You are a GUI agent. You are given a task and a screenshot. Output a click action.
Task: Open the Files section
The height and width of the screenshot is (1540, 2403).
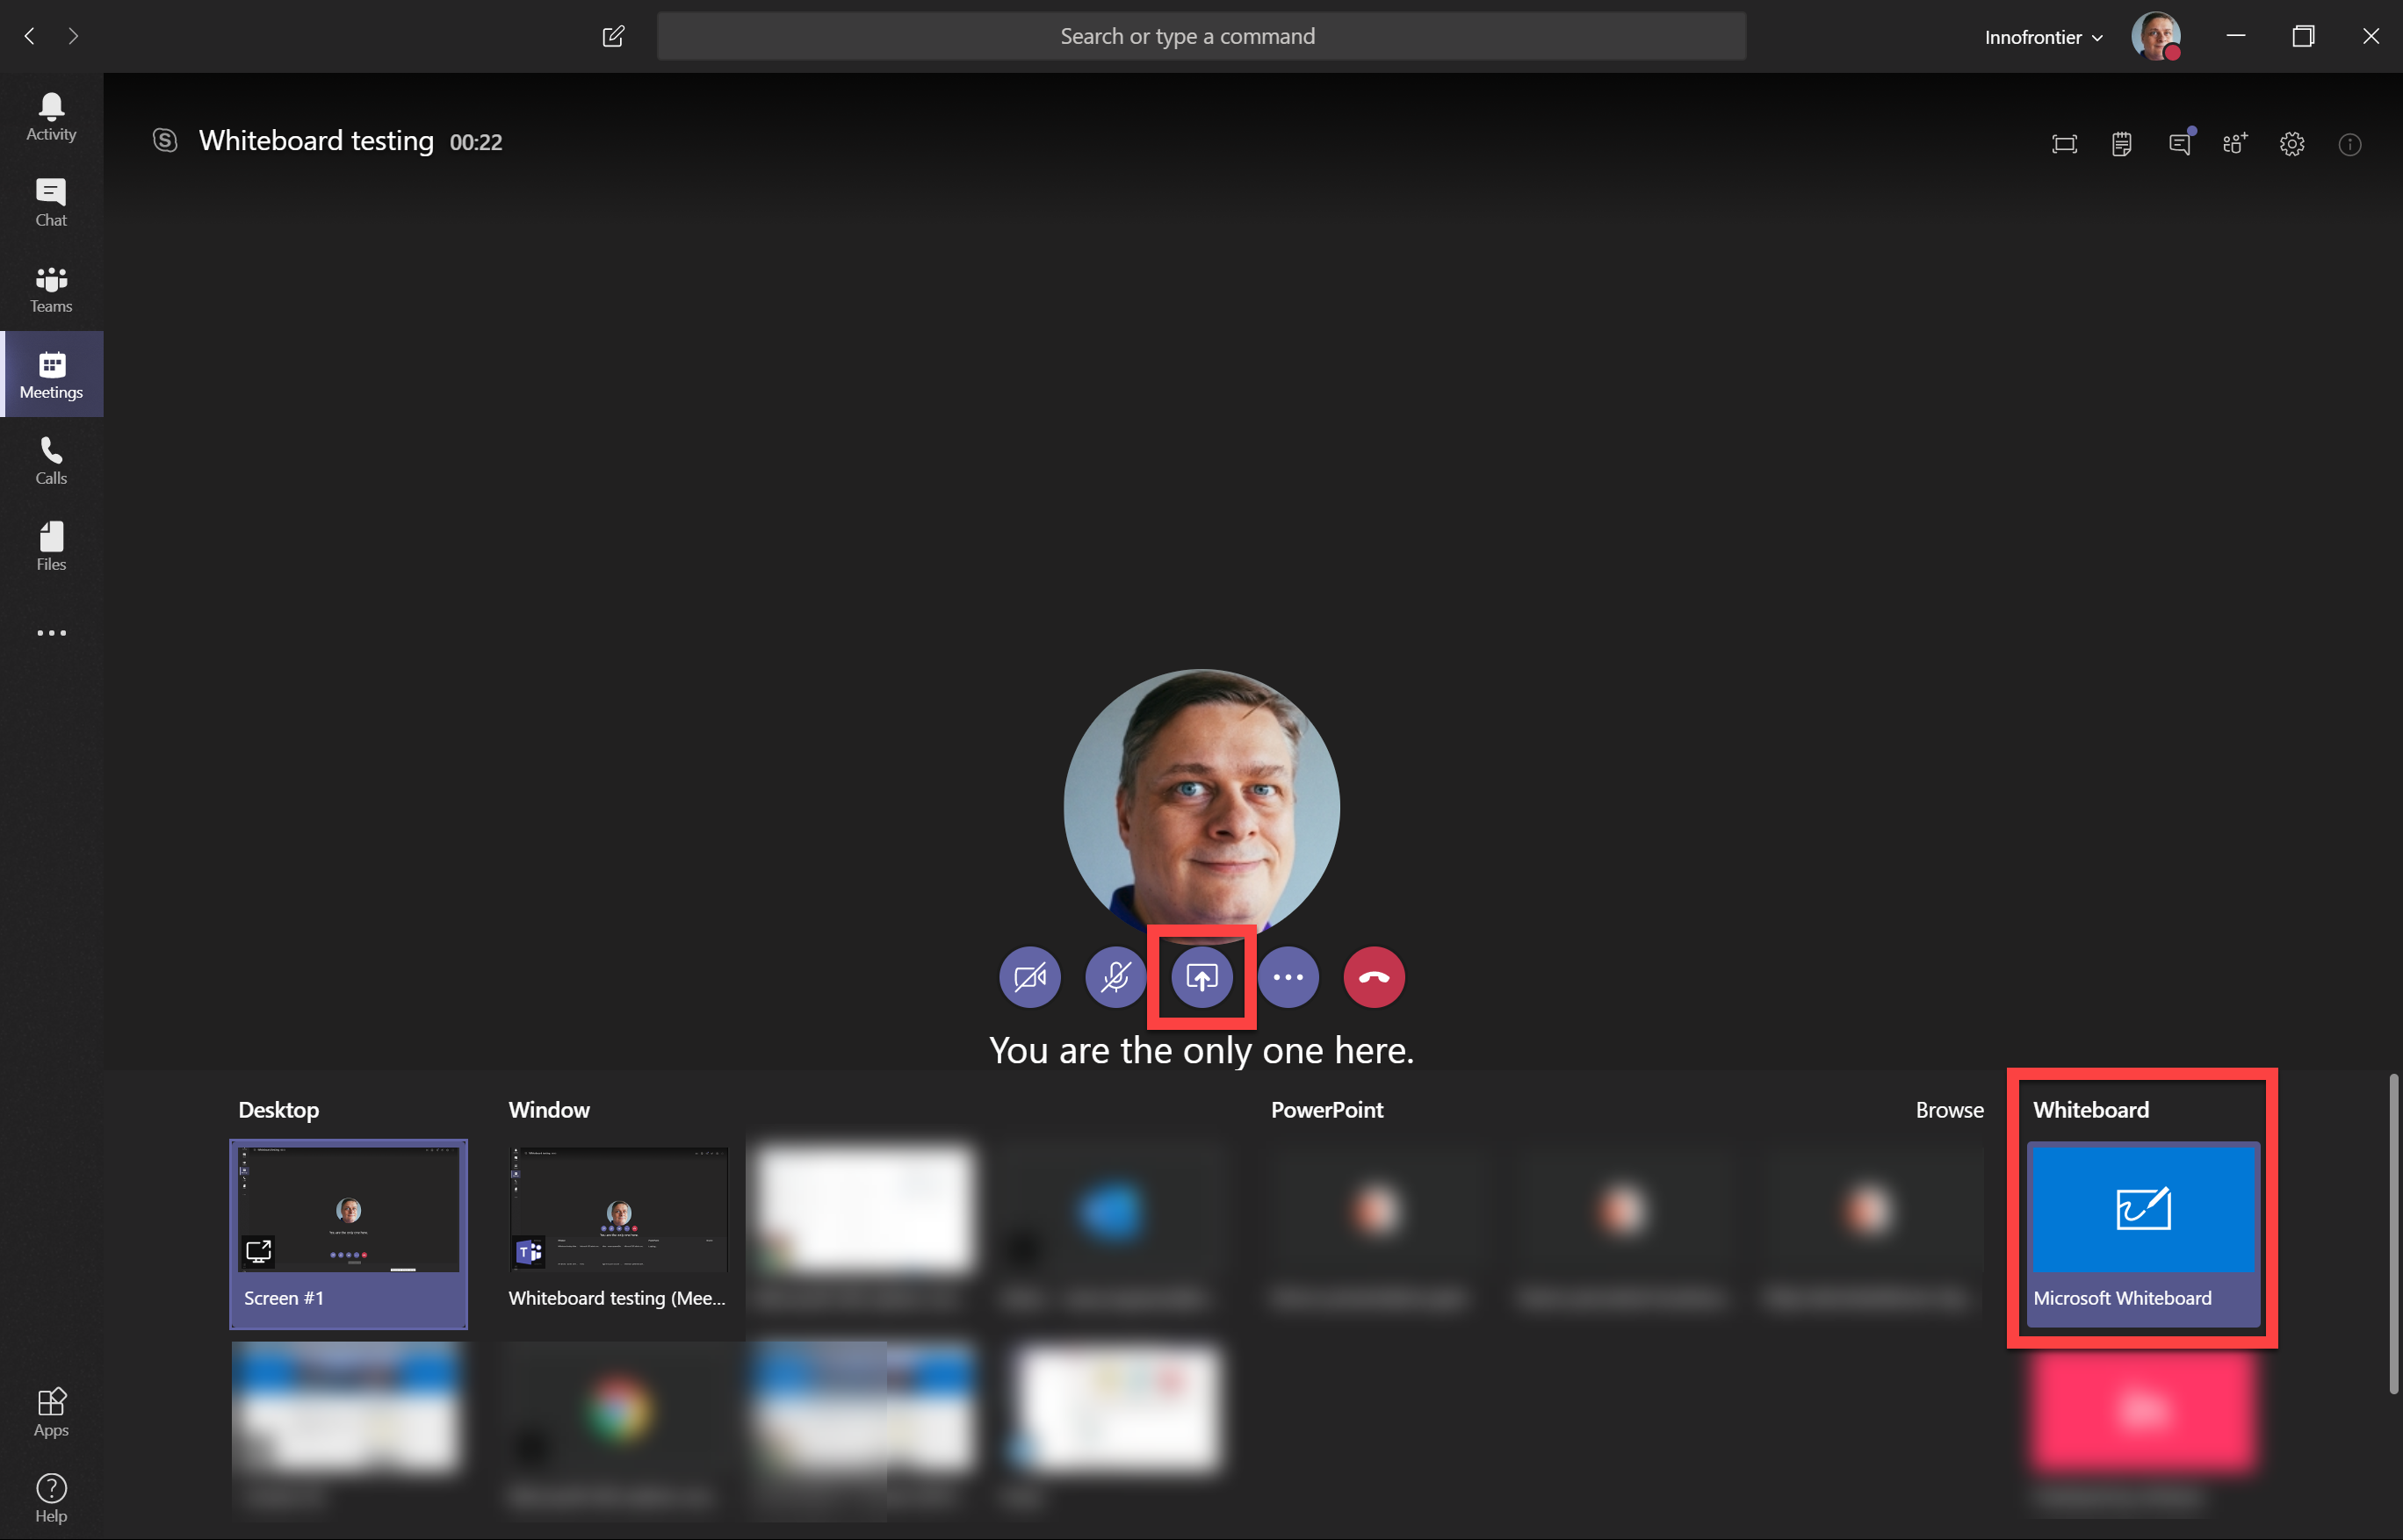coord(51,546)
